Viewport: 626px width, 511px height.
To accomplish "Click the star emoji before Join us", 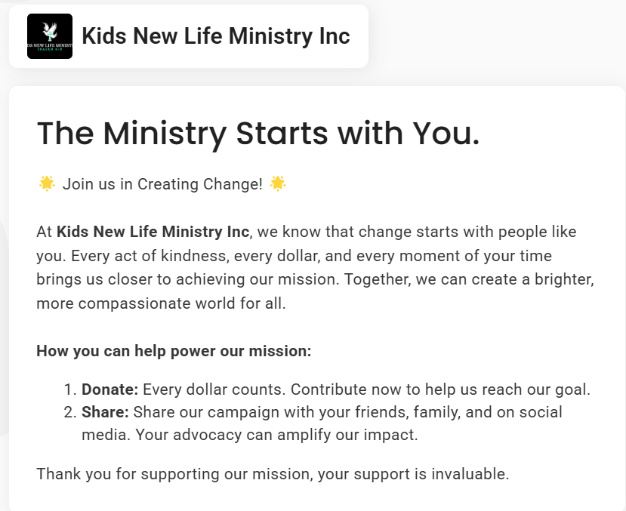I will tap(47, 183).
